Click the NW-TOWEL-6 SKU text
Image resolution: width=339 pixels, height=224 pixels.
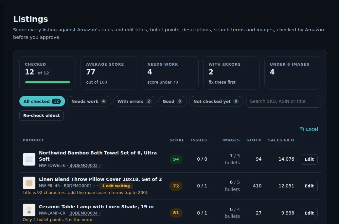(52, 166)
